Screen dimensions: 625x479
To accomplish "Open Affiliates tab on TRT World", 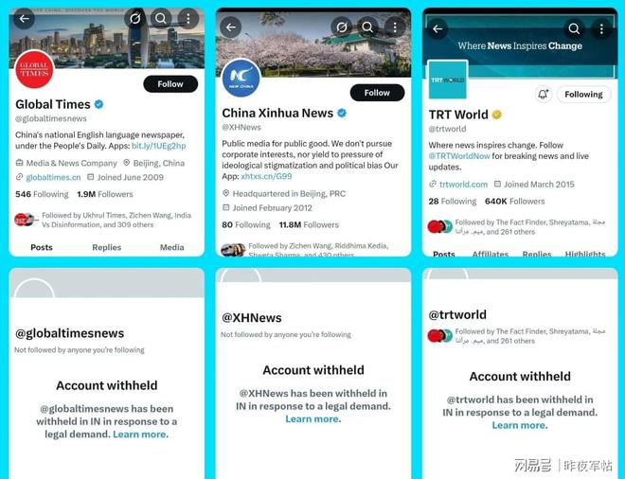I will click(491, 254).
